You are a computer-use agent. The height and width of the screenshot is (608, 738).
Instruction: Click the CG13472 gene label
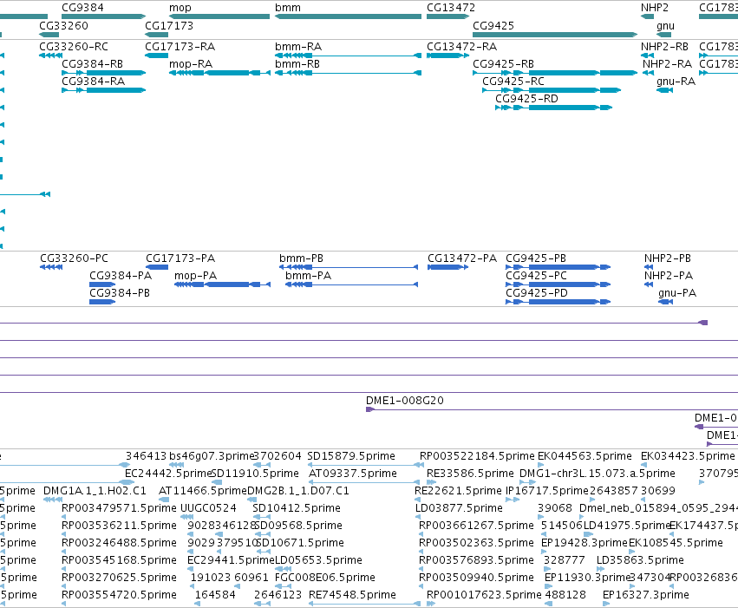tap(451, 8)
